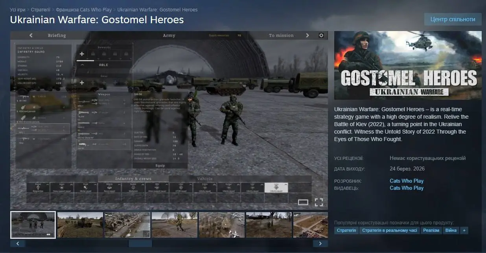
Task: Go to Усі ігри breadcrumb
Action: point(18,9)
